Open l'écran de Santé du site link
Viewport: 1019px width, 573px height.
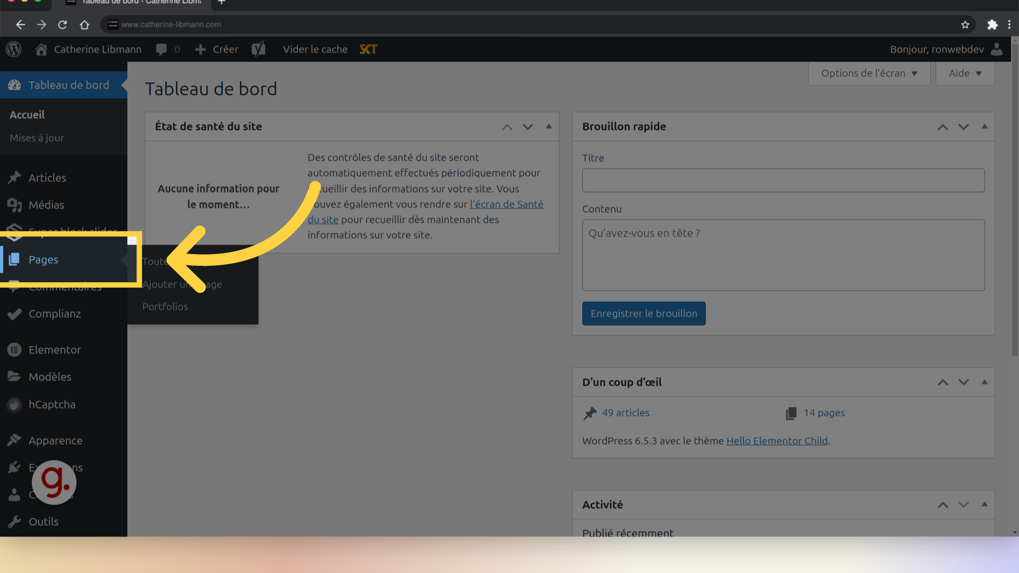[x=506, y=204]
